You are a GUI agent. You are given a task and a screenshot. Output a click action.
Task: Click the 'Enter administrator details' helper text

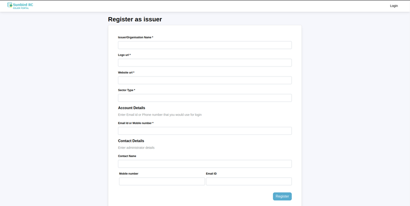(136, 148)
